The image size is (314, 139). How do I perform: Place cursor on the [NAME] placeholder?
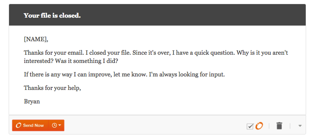click(x=36, y=39)
